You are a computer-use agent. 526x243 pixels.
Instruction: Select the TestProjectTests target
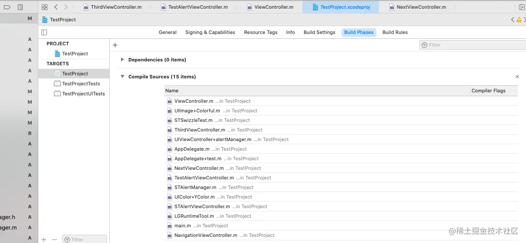click(80, 84)
